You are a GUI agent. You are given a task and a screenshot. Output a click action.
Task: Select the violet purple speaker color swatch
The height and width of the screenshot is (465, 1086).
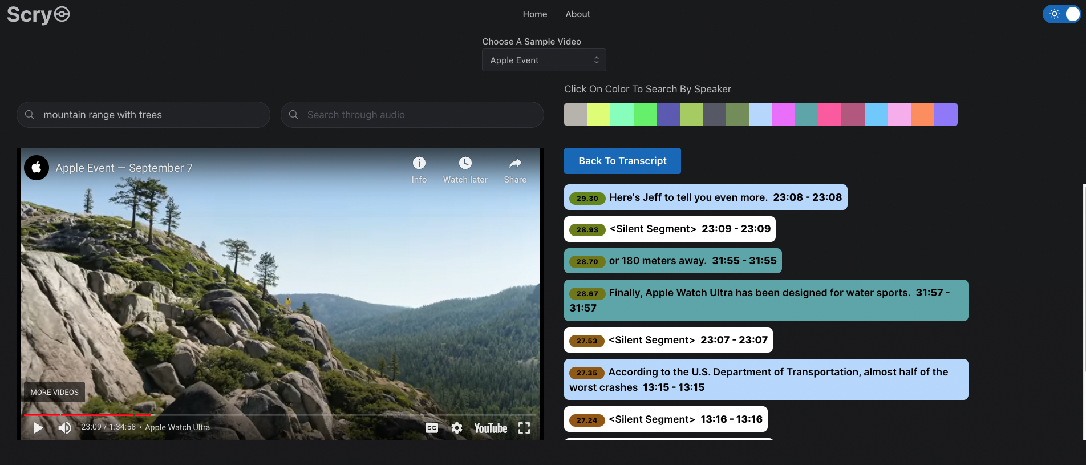946,114
